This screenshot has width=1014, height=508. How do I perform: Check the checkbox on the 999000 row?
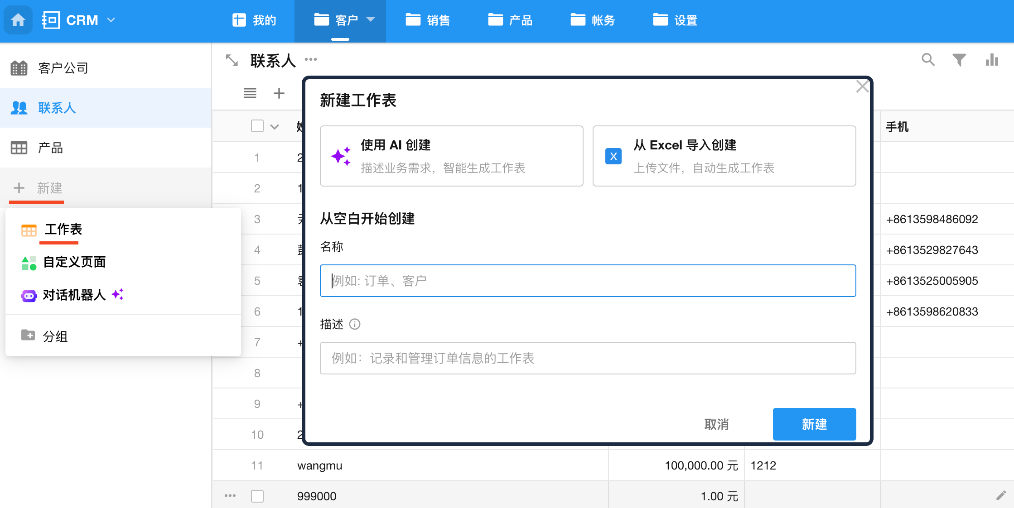[257, 496]
